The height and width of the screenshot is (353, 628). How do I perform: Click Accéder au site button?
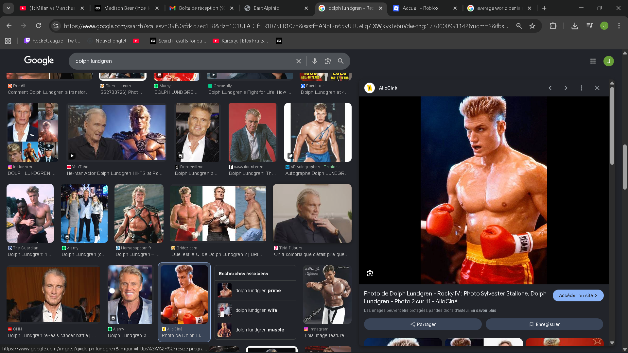click(x=578, y=295)
